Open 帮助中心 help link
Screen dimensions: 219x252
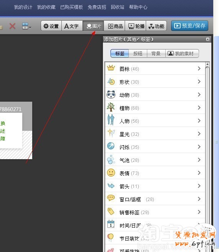[138, 7]
